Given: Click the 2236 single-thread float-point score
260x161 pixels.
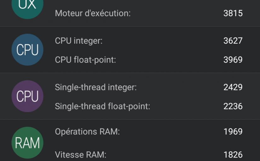Looking at the screenshot, I should tap(233, 106).
